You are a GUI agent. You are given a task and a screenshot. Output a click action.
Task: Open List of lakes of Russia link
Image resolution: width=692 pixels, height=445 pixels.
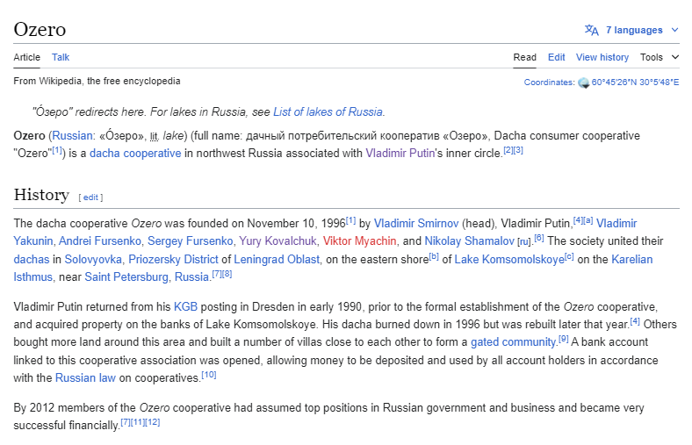tap(328, 112)
